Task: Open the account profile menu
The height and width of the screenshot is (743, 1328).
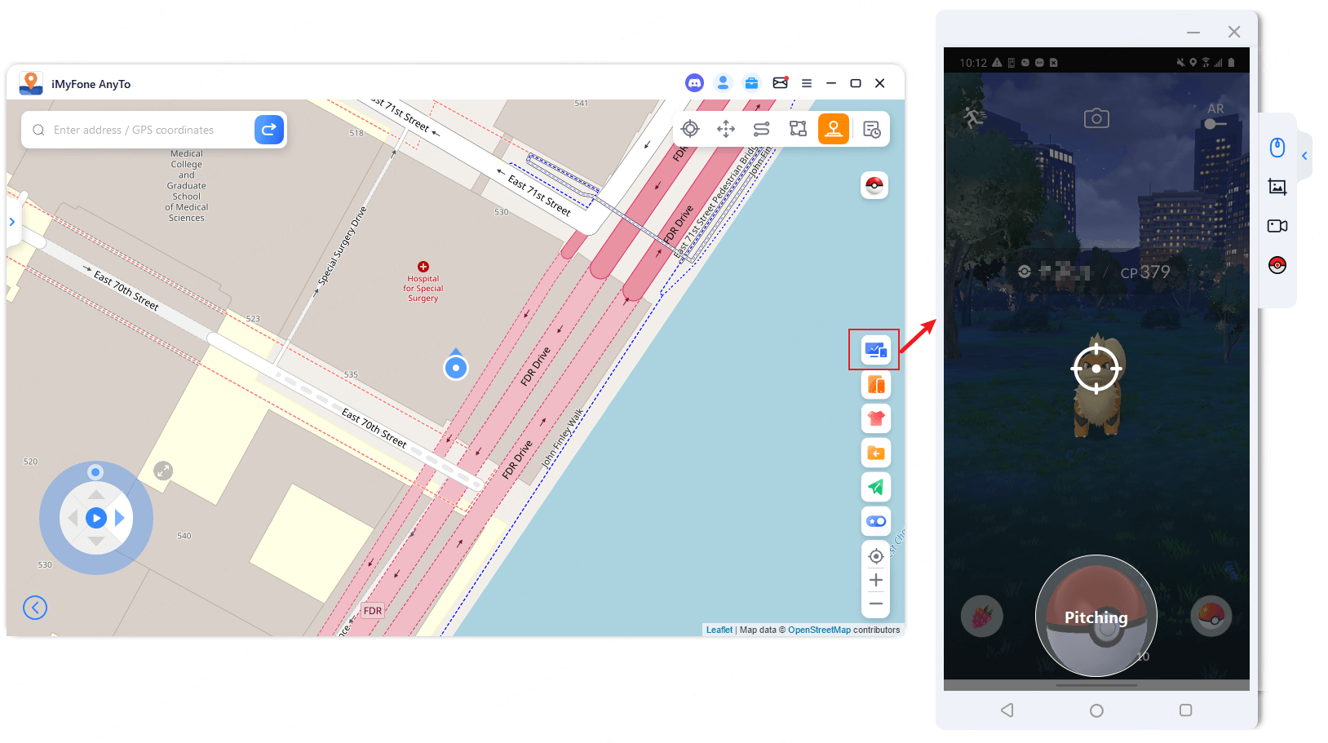Action: point(723,83)
